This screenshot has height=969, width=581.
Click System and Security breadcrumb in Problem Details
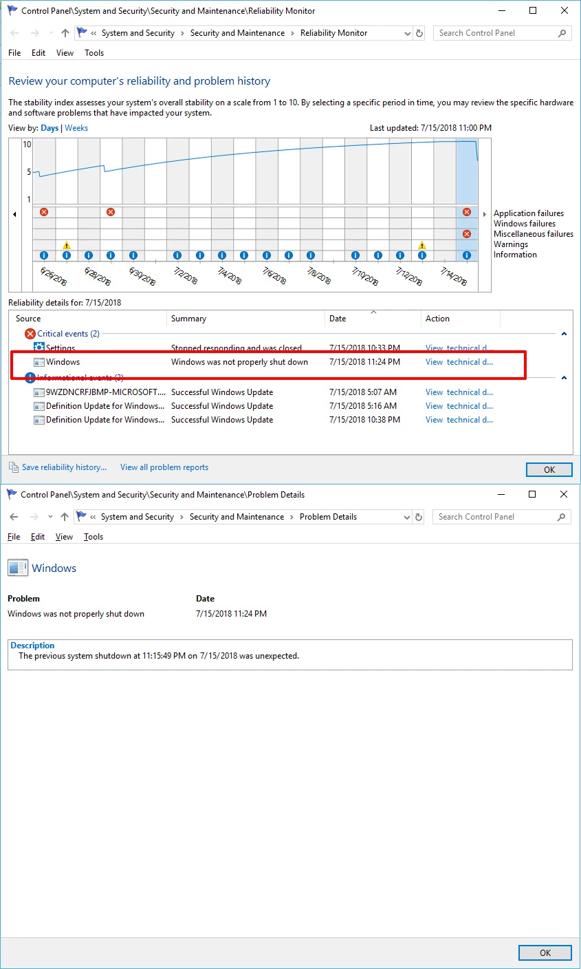138,517
